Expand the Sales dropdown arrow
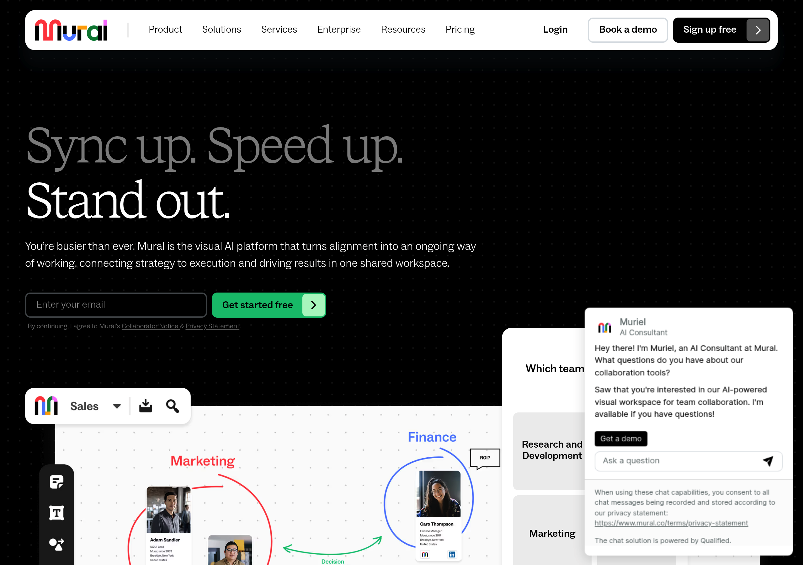The width and height of the screenshot is (803, 565). [117, 406]
